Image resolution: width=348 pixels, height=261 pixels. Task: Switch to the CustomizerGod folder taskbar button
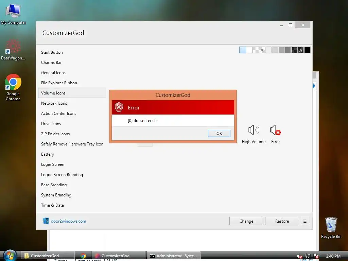pyautogui.click(x=48, y=256)
